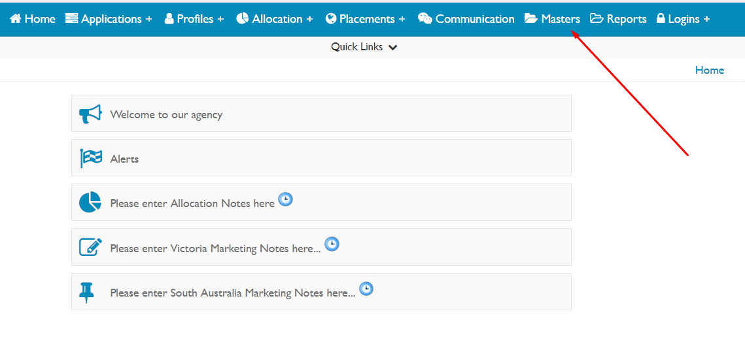Open the Placements + menu
This screenshot has width=745, height=339.
366,19
